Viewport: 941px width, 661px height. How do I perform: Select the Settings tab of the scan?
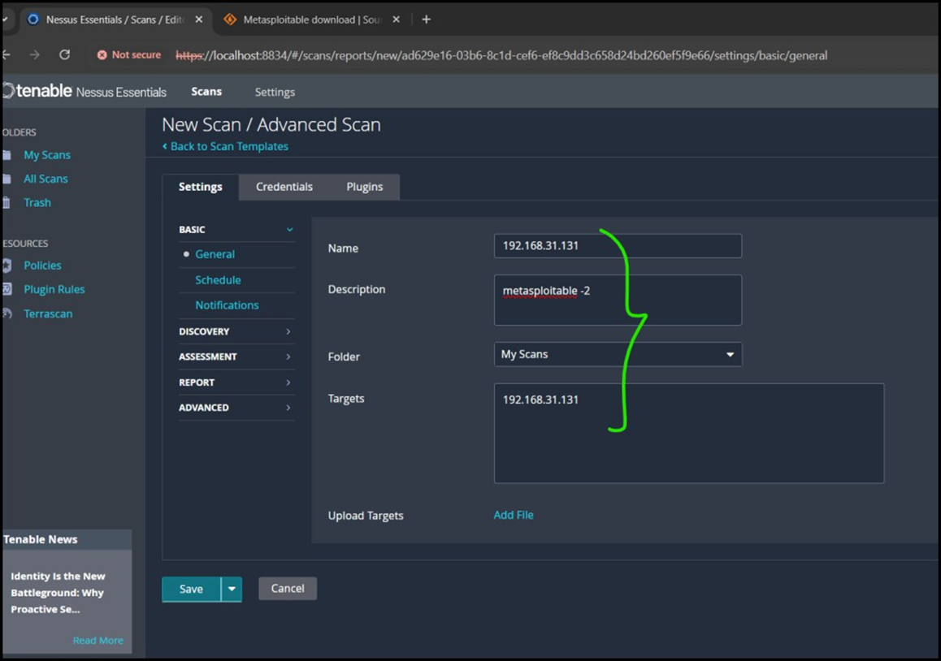201,187
